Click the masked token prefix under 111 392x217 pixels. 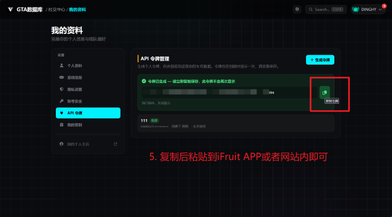pyautogui.click(x=154, y=126)
